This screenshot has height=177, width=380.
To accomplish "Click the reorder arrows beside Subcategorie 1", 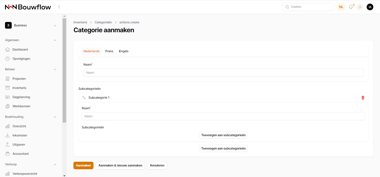I will coord(84,98).
